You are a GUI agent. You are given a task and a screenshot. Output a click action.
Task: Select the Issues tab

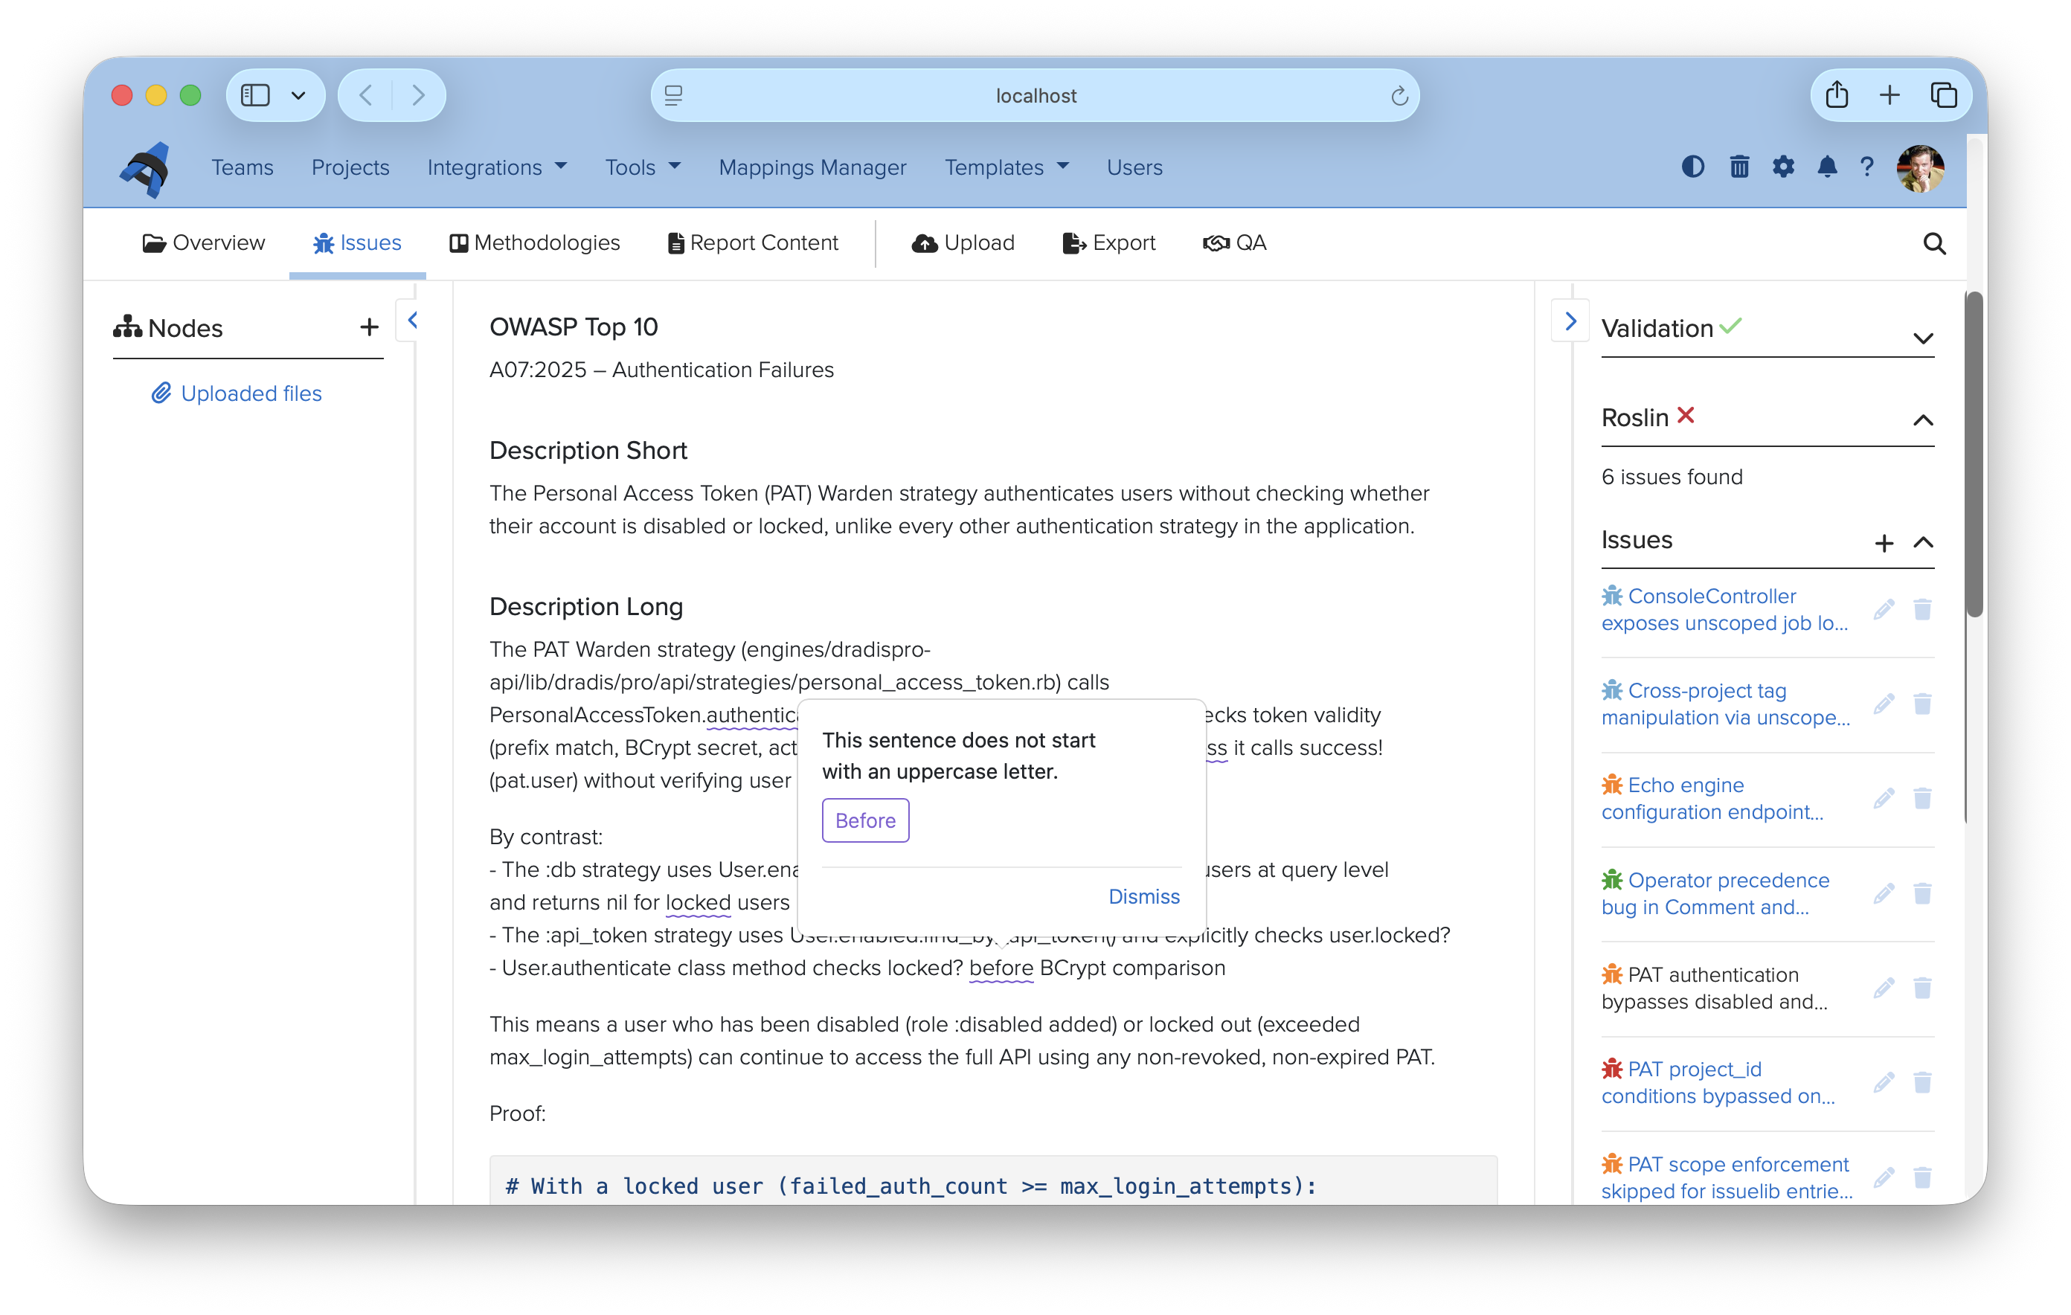point(357,243)
